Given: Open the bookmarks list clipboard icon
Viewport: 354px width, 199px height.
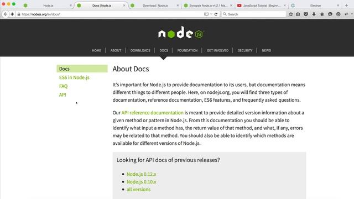Looking at the screenshot, I should pyautogui.click(x=298, y=14).
